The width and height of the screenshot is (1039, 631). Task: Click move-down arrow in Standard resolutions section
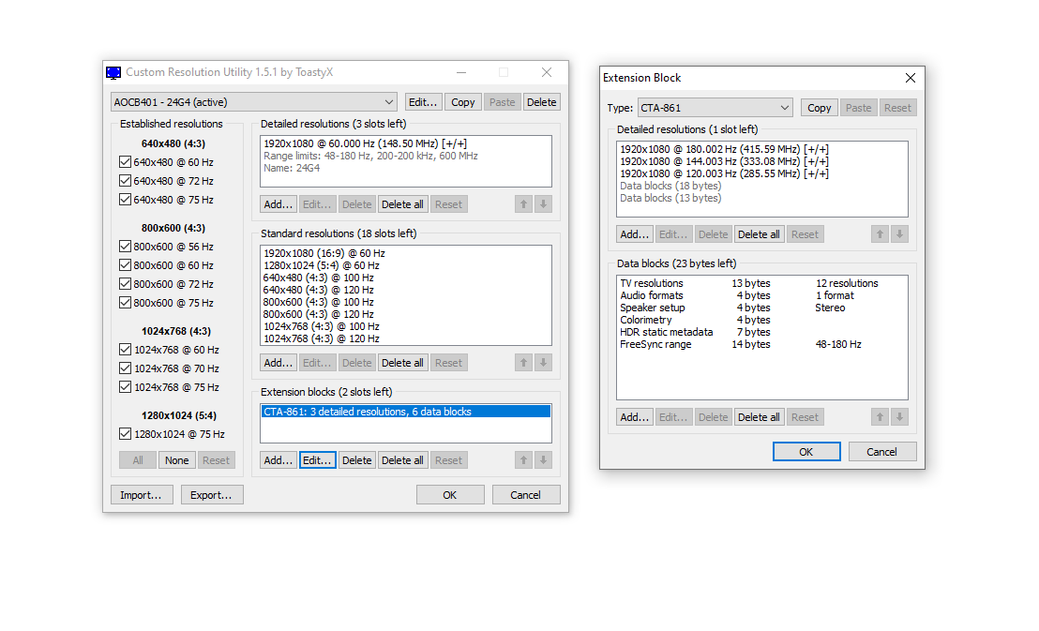[543, 363]
